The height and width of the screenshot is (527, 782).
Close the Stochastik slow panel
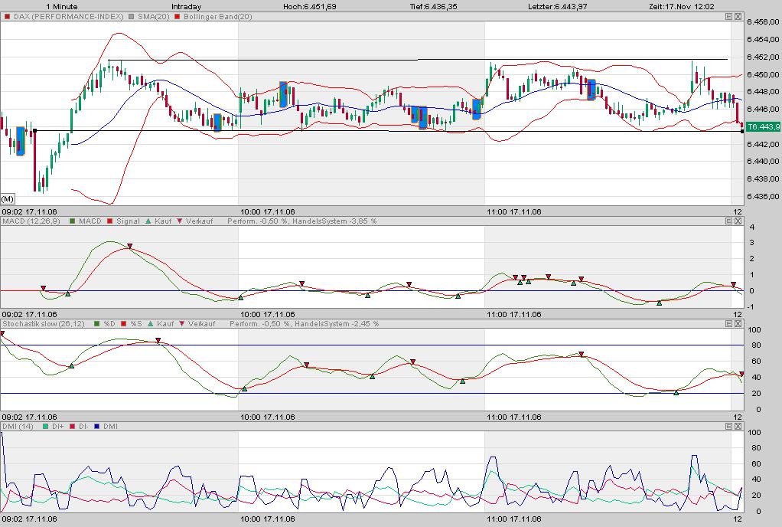tap(738, 324)
